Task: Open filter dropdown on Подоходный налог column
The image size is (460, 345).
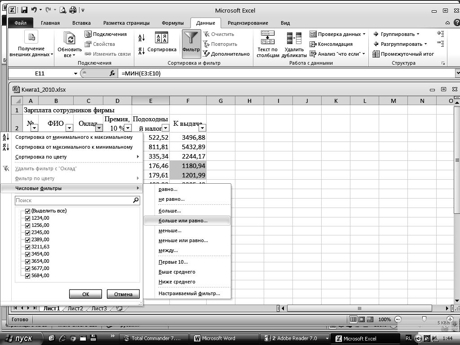Action: (165, 128)
